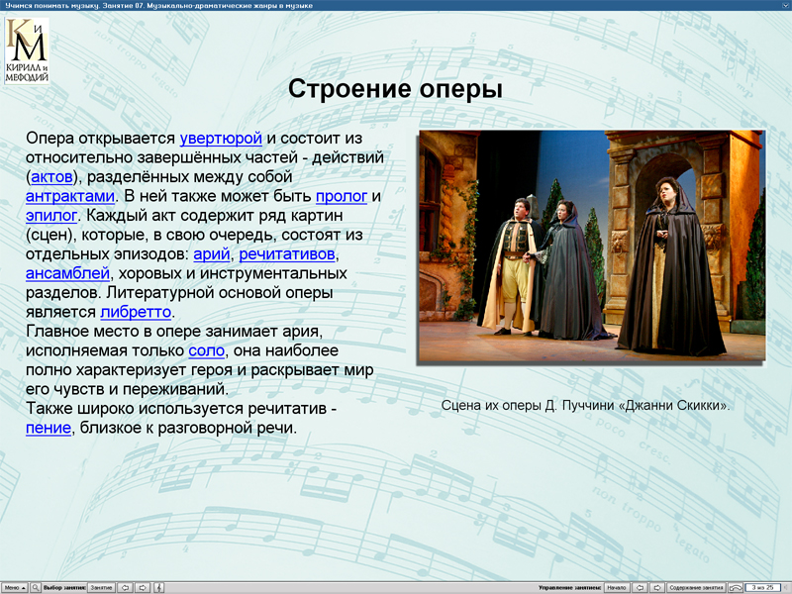Screen dimensions: 792x594
Task: Click the next lesson arrow
Action: pos(143,586)
